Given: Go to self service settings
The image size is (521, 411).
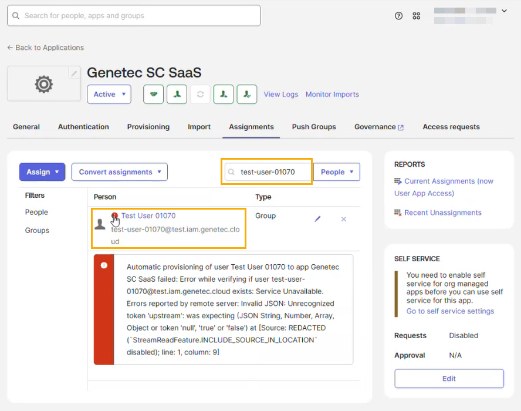Looking at the screenshot, I should tap(450, 311).
